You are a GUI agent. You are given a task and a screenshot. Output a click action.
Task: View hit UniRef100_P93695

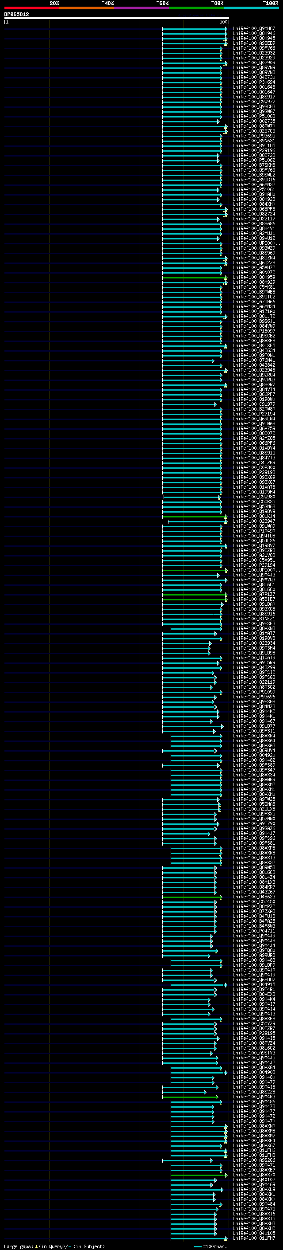pyautogui.click(x=254, y=136)
